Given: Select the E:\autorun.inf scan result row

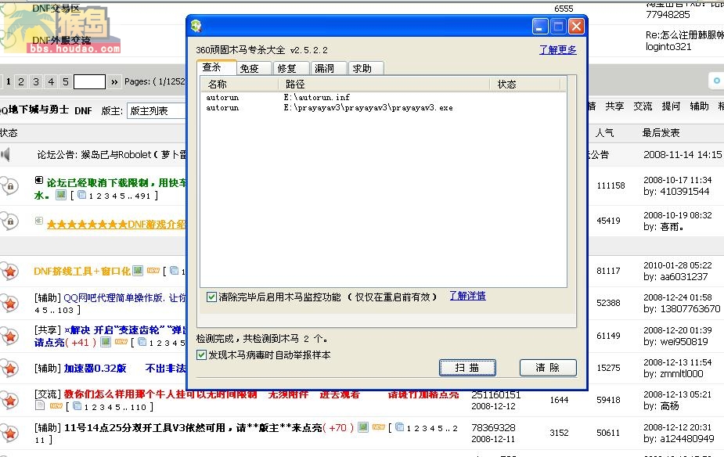Looking at the screenshot, I should 383,97.
